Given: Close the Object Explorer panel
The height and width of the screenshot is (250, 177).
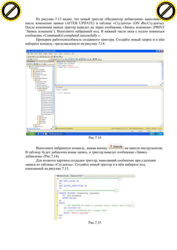Looking at the screenshot, I should pos(53,61).
